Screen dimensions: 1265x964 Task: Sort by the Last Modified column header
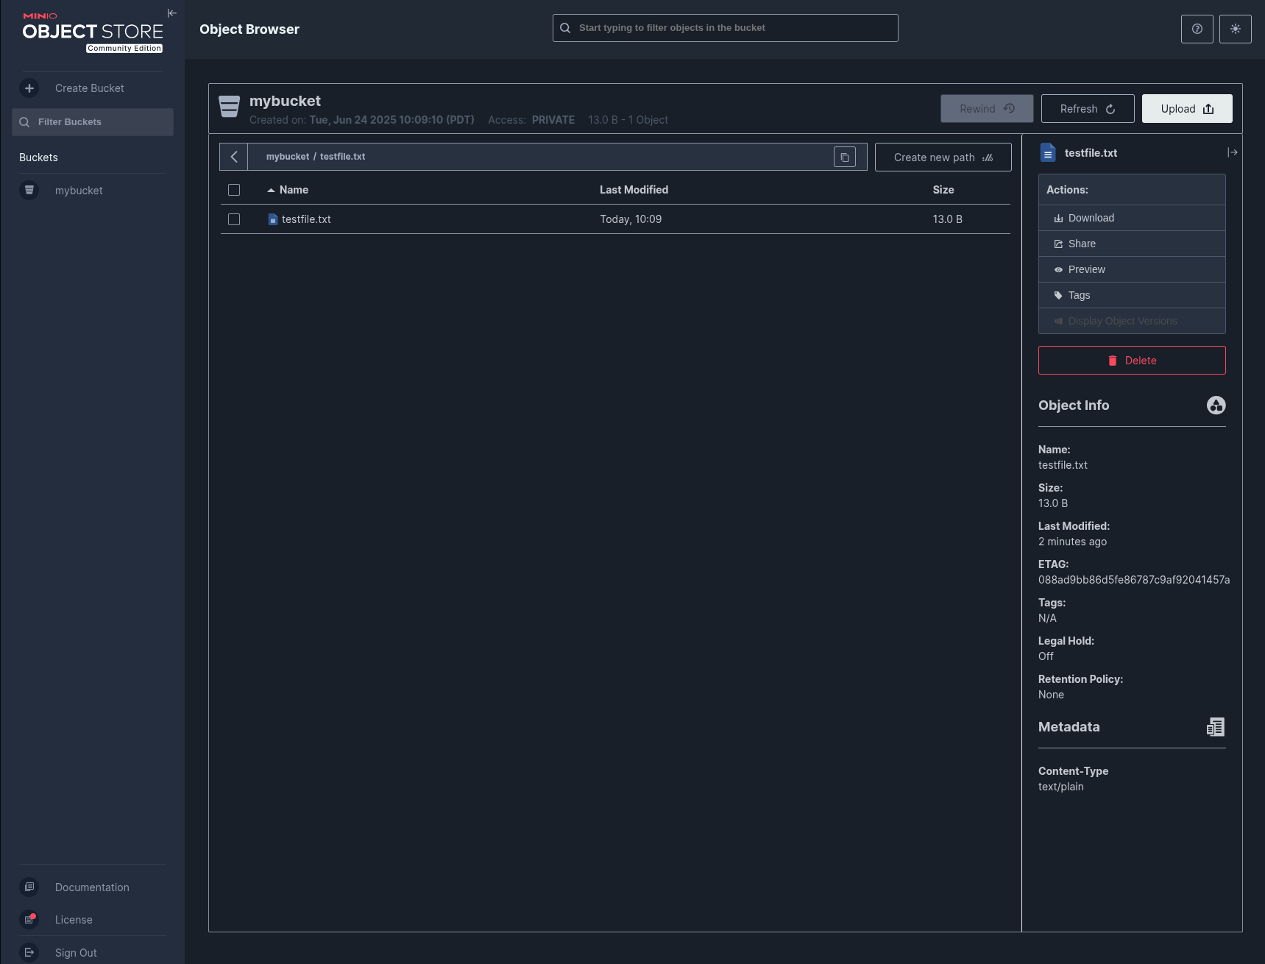click(634, 190)
